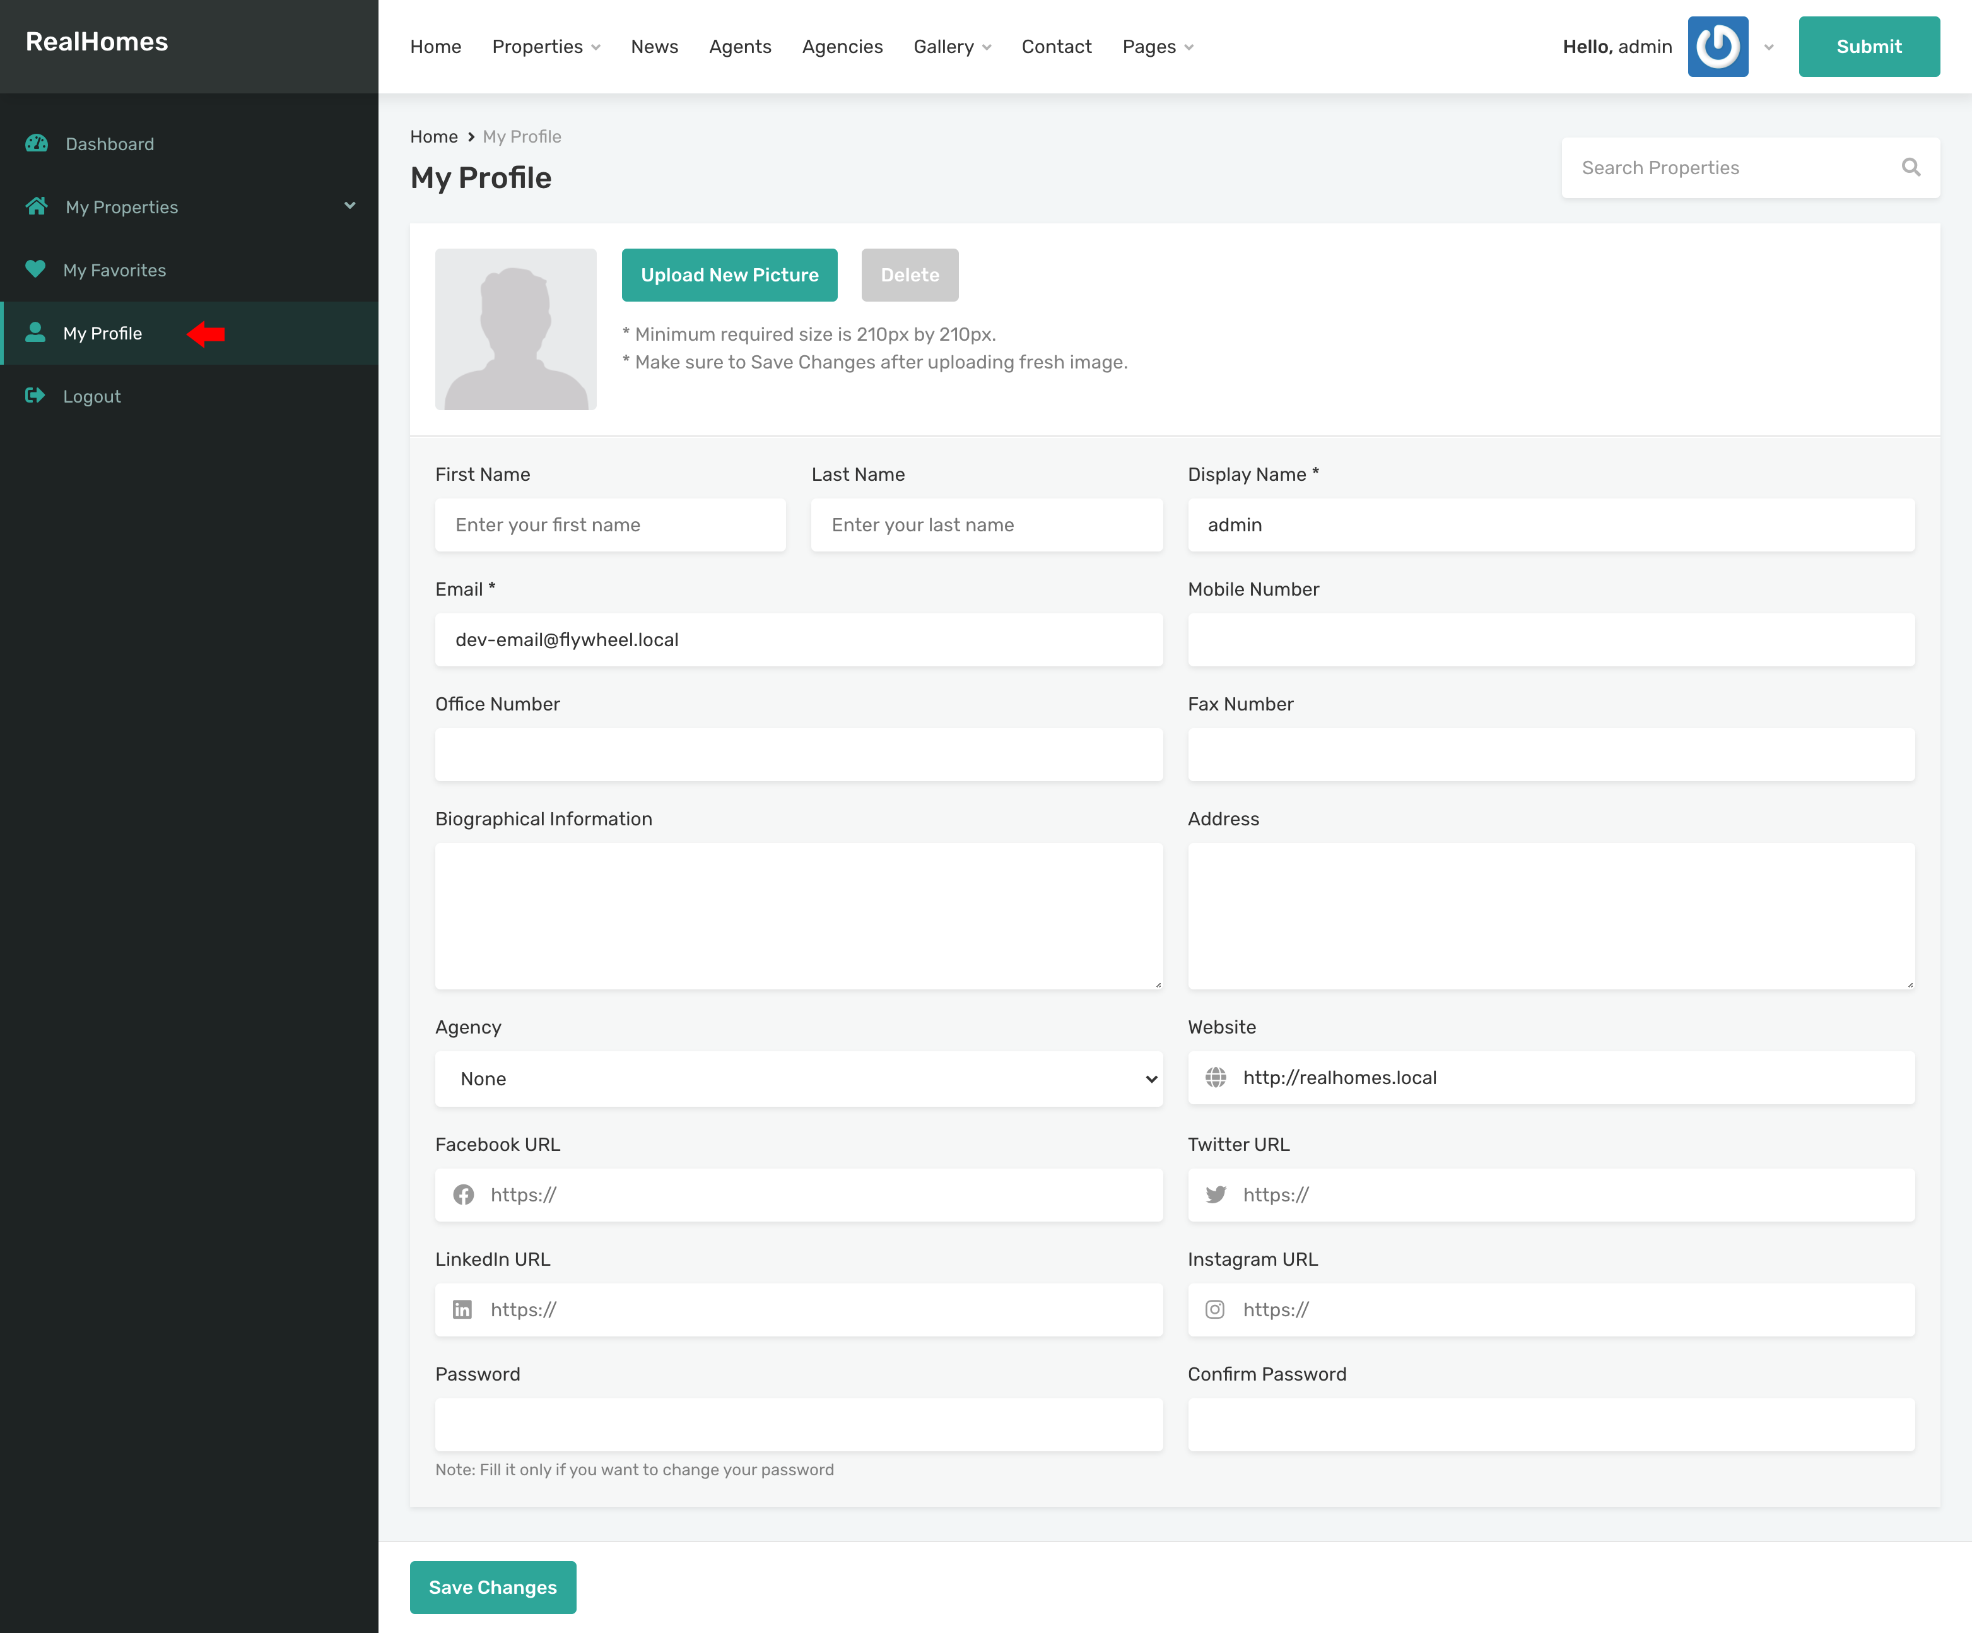Click the search magnifier icon
The height and width of the screenshot is (1633, 1972).
coord(1911,167)
